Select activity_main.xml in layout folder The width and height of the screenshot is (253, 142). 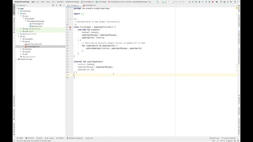33,44
